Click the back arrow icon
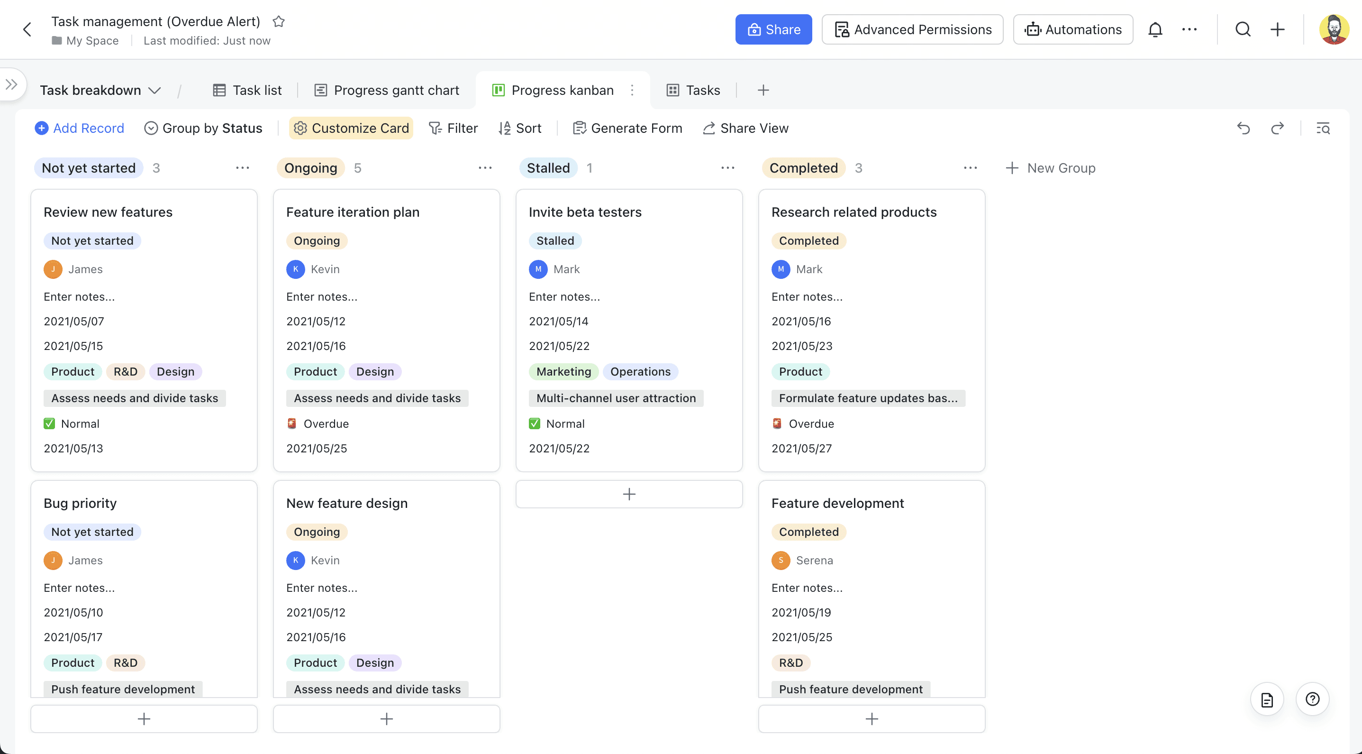This screenshot has width=1362, height=754. click(x=27, y=29)
